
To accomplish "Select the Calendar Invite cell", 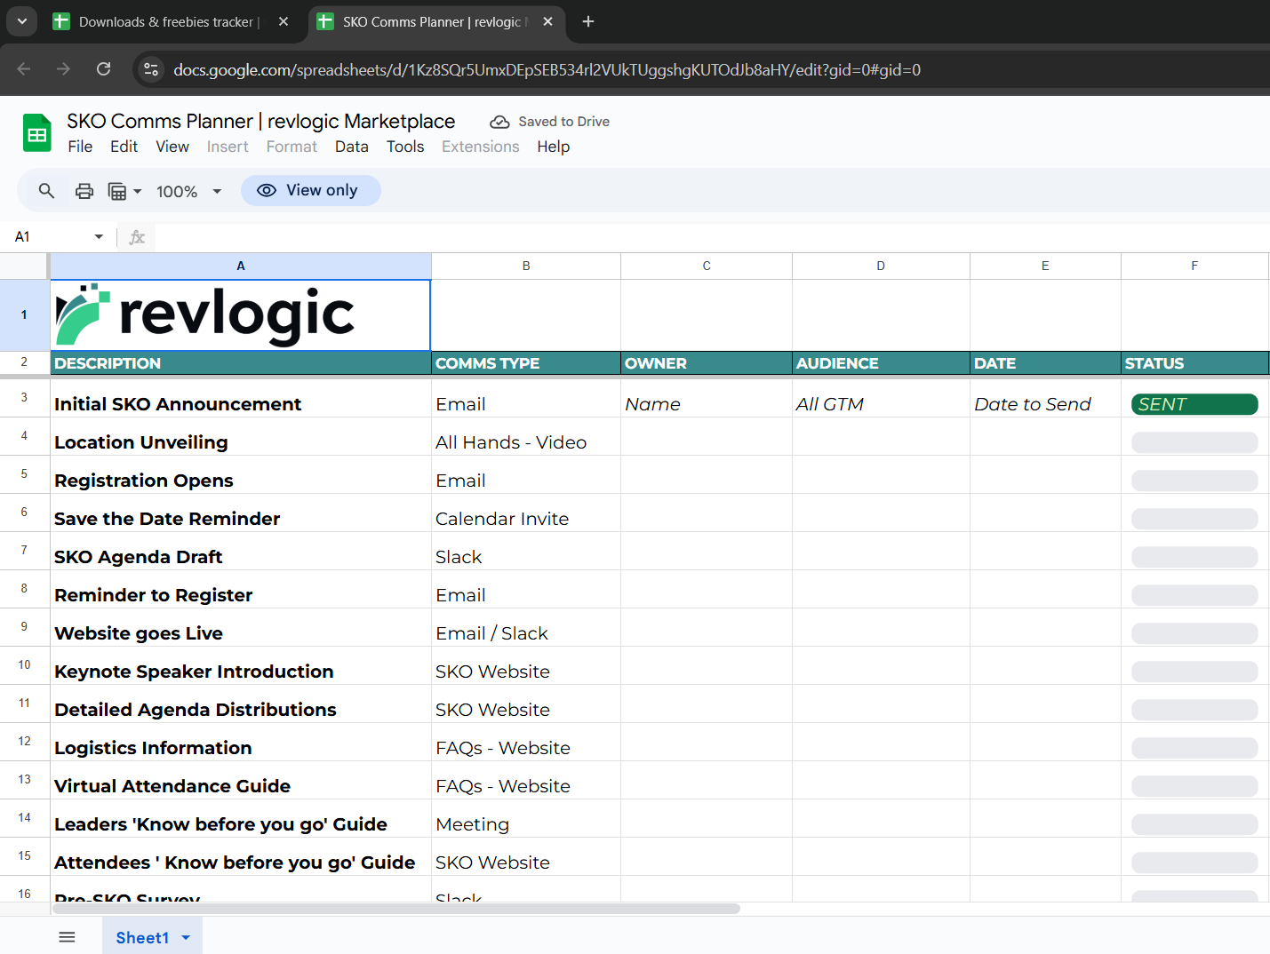I will pos(526,513).
